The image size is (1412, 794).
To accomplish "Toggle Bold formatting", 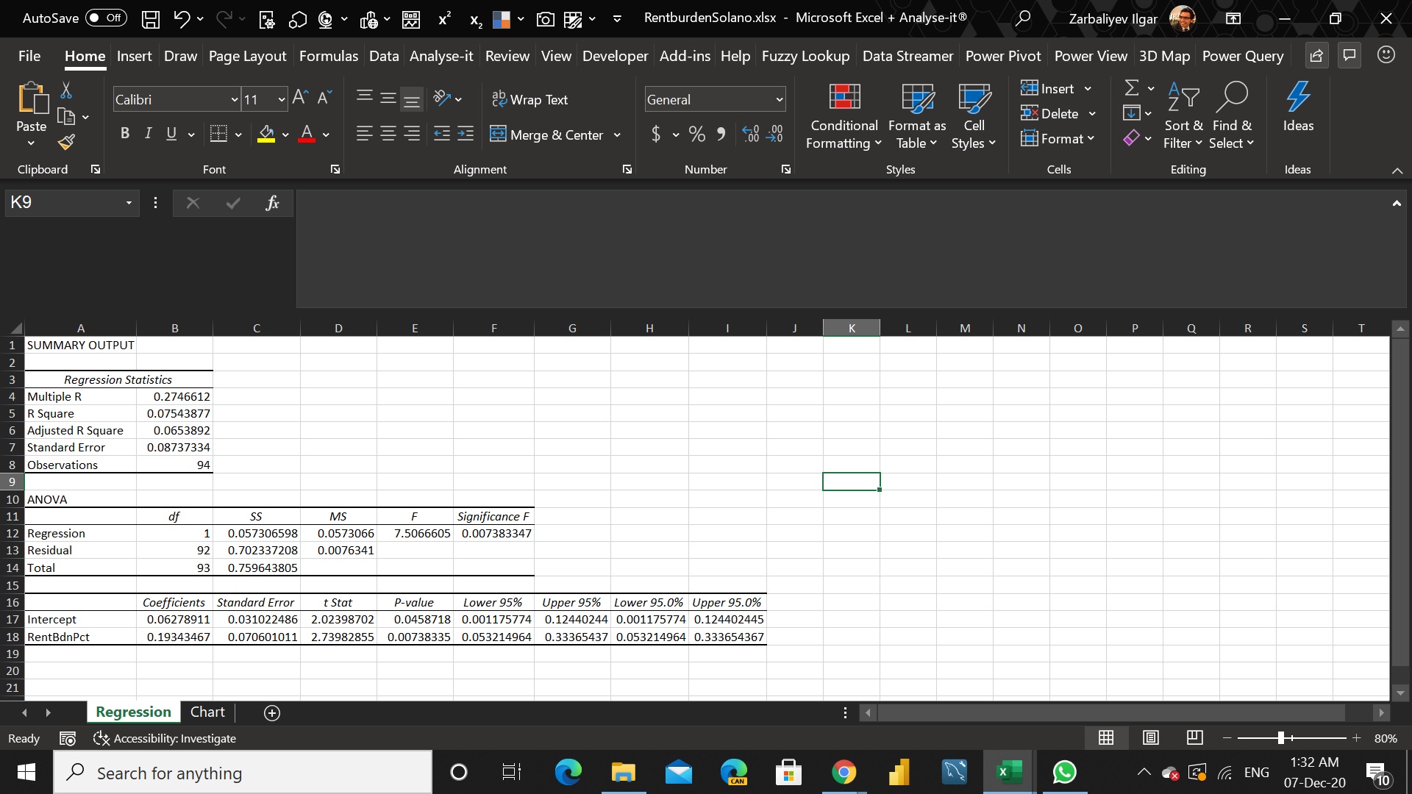I will coord(125,134).
